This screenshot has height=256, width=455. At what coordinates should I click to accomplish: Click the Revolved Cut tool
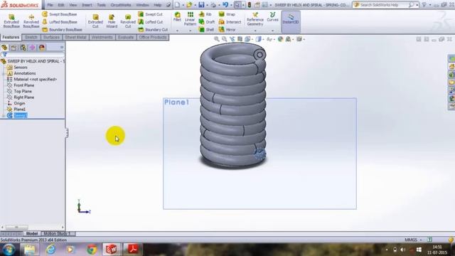tap(128, 21)
